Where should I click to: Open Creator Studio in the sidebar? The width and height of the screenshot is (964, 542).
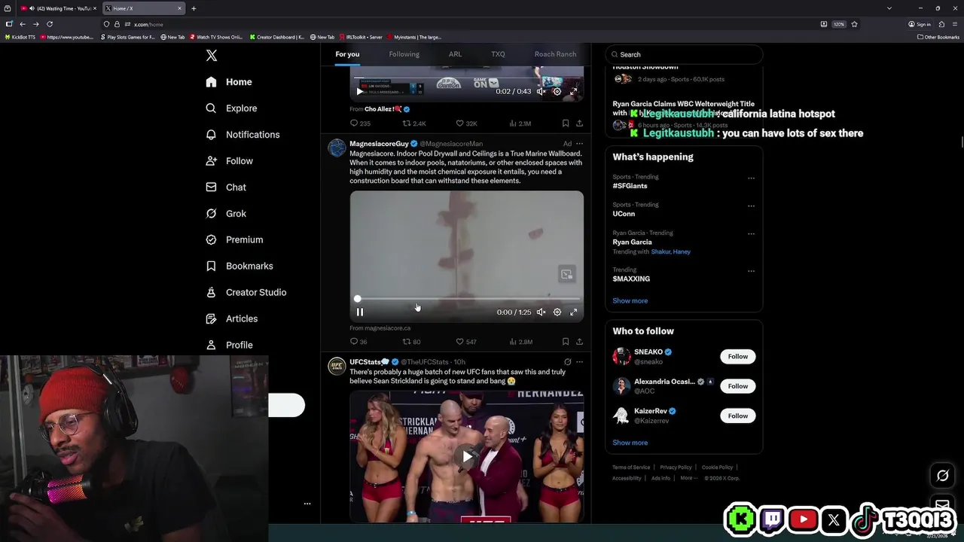(x=246, y=293)
